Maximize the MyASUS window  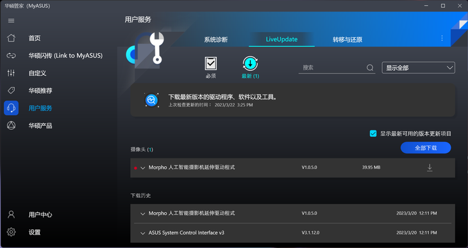(443, 6)
